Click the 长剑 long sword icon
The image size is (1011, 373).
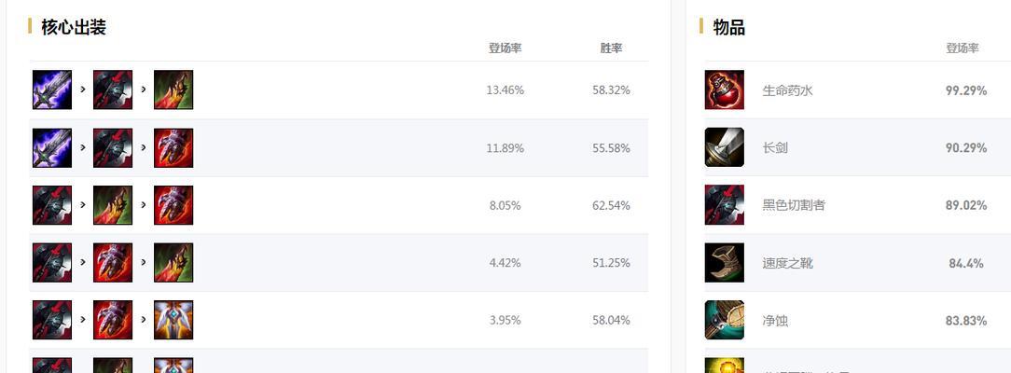point(725,147)
